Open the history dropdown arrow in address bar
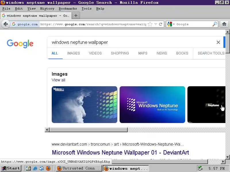Image resolution: width=230 pixels, height=172 pixels. click(156, 24)
